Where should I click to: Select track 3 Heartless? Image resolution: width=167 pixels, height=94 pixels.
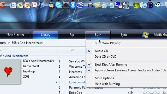coord(75,72)
